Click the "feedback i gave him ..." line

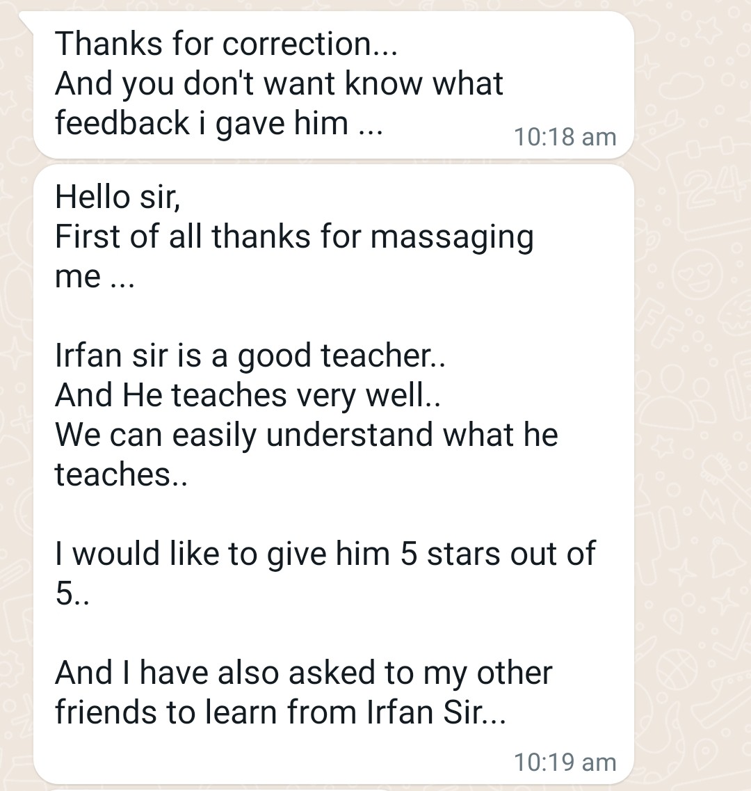(219, 124)
